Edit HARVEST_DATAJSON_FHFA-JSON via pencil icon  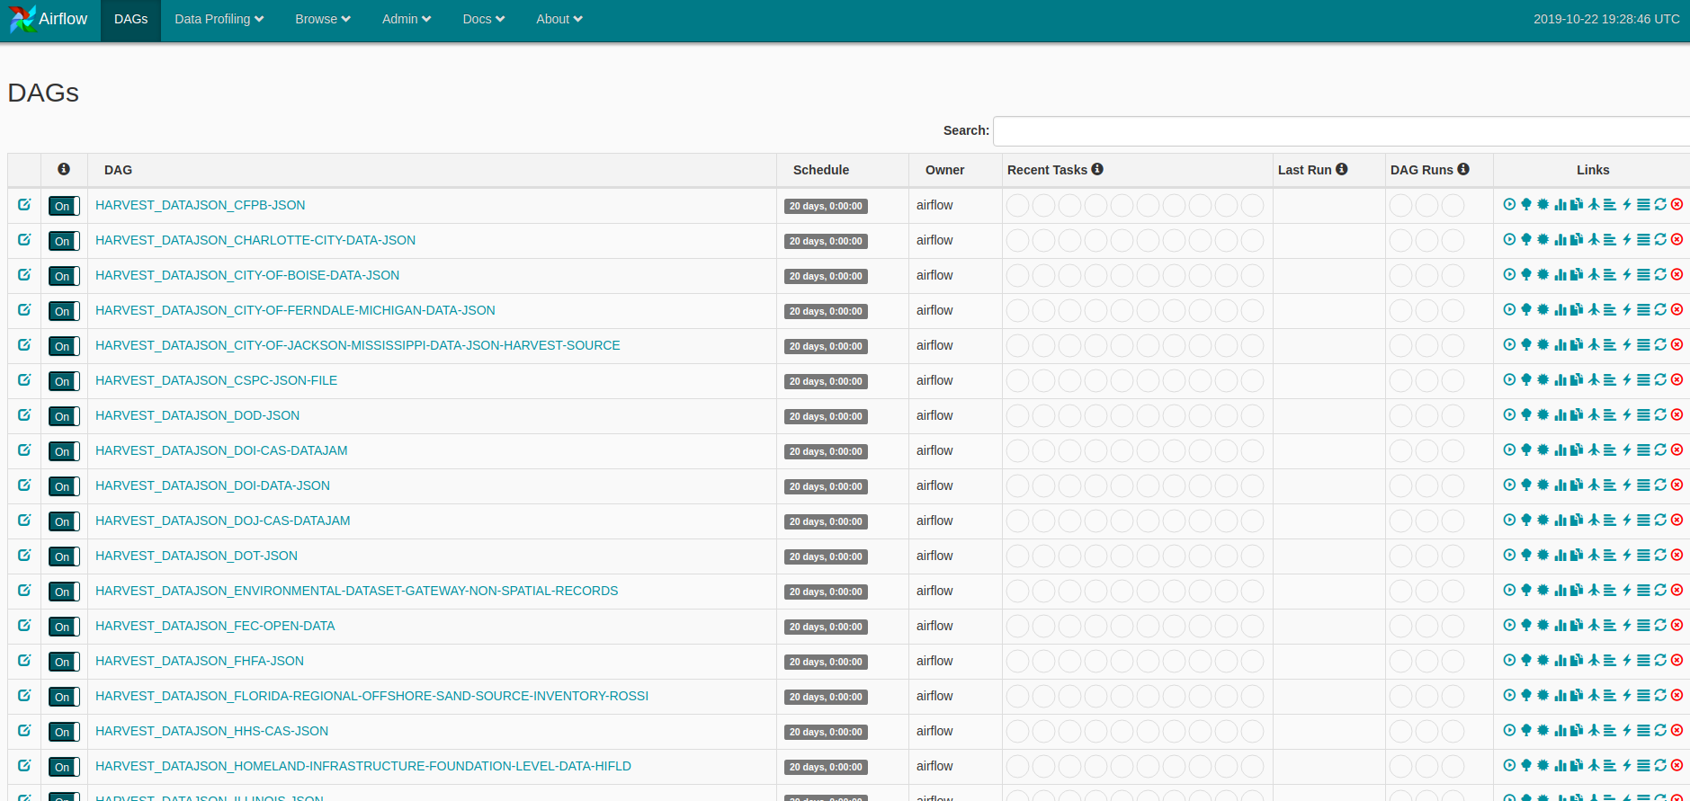24,661
